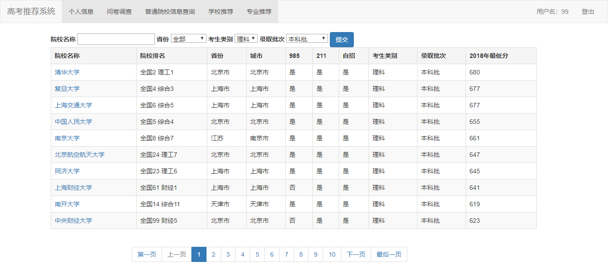This screenshot has height=278, width=608.
Task: Select pagination page 8
Action: coord(301,254)
